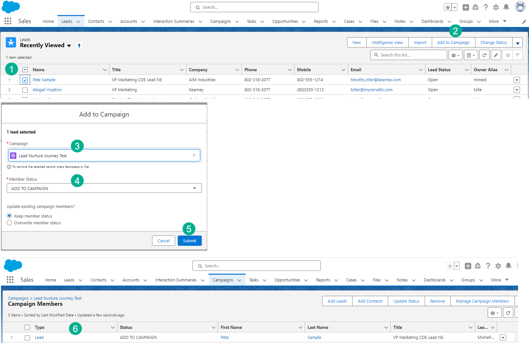Open row actions for Abigail Hopkins
529x343 pixels.
516,90
